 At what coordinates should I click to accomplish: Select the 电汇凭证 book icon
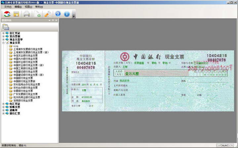7,104
